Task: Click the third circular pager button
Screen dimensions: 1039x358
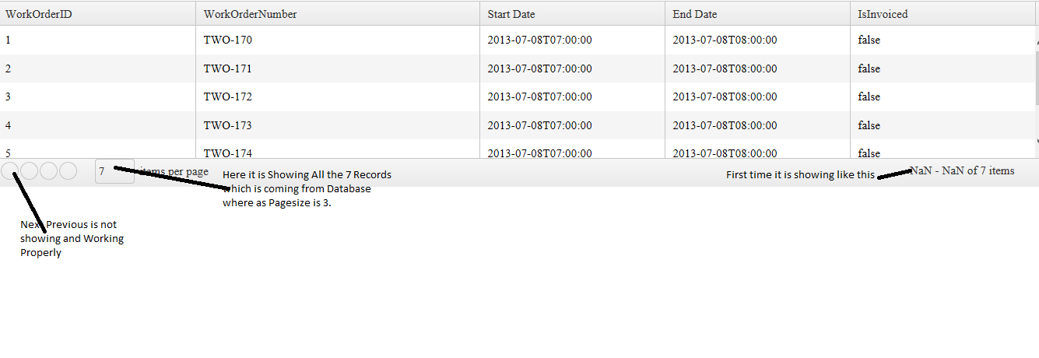Action: coord(49,171)
